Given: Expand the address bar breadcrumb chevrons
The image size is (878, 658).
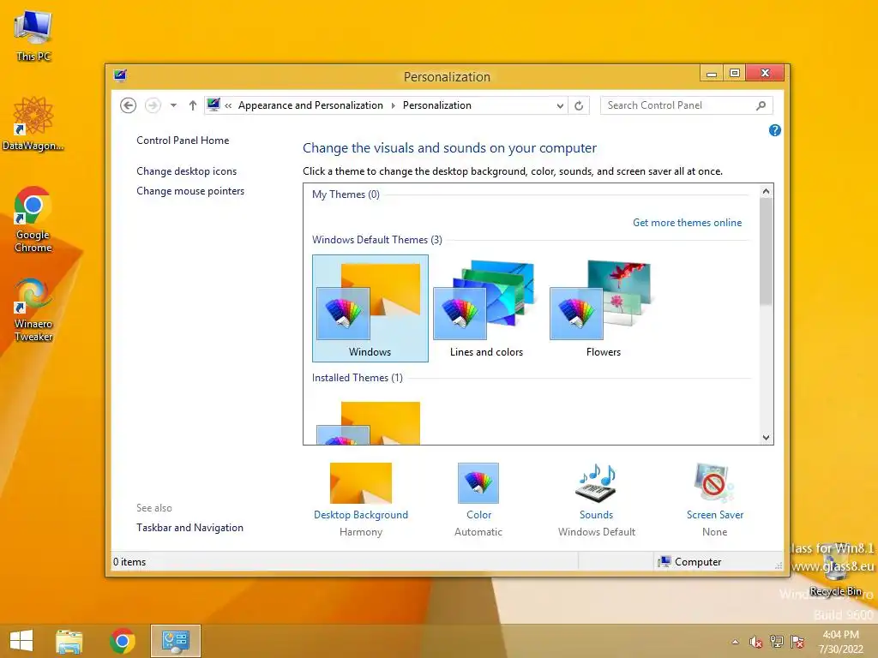Looking at the screenshot, I should click(x=228, y=105).
